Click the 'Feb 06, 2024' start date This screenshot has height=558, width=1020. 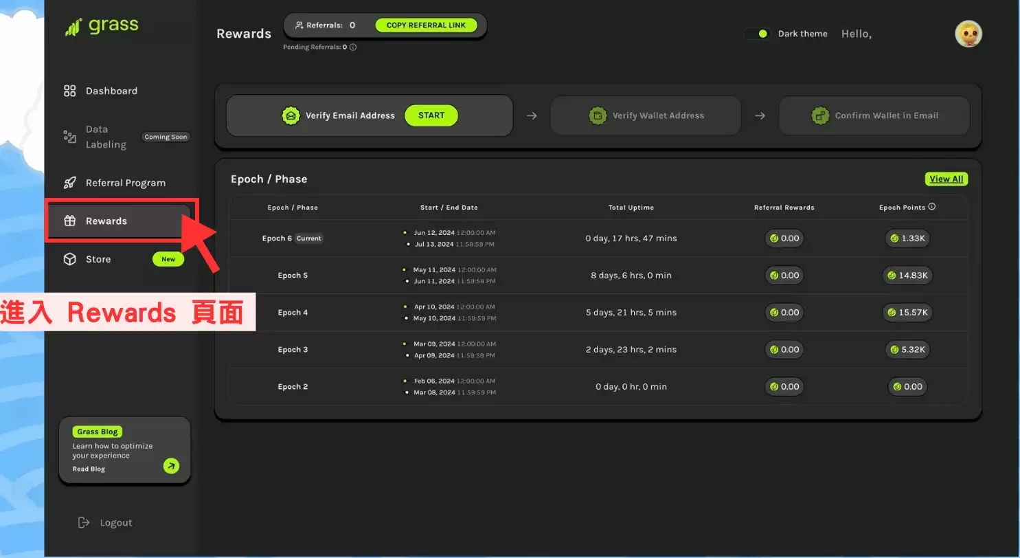(434, 381)
